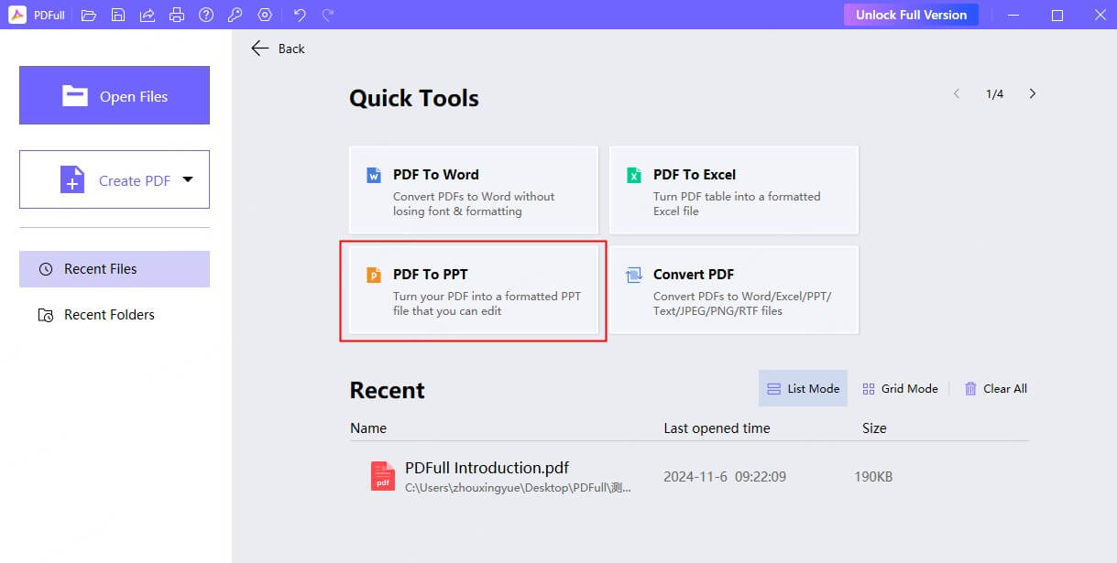Print the document using the printer icon

click(176, 15)
